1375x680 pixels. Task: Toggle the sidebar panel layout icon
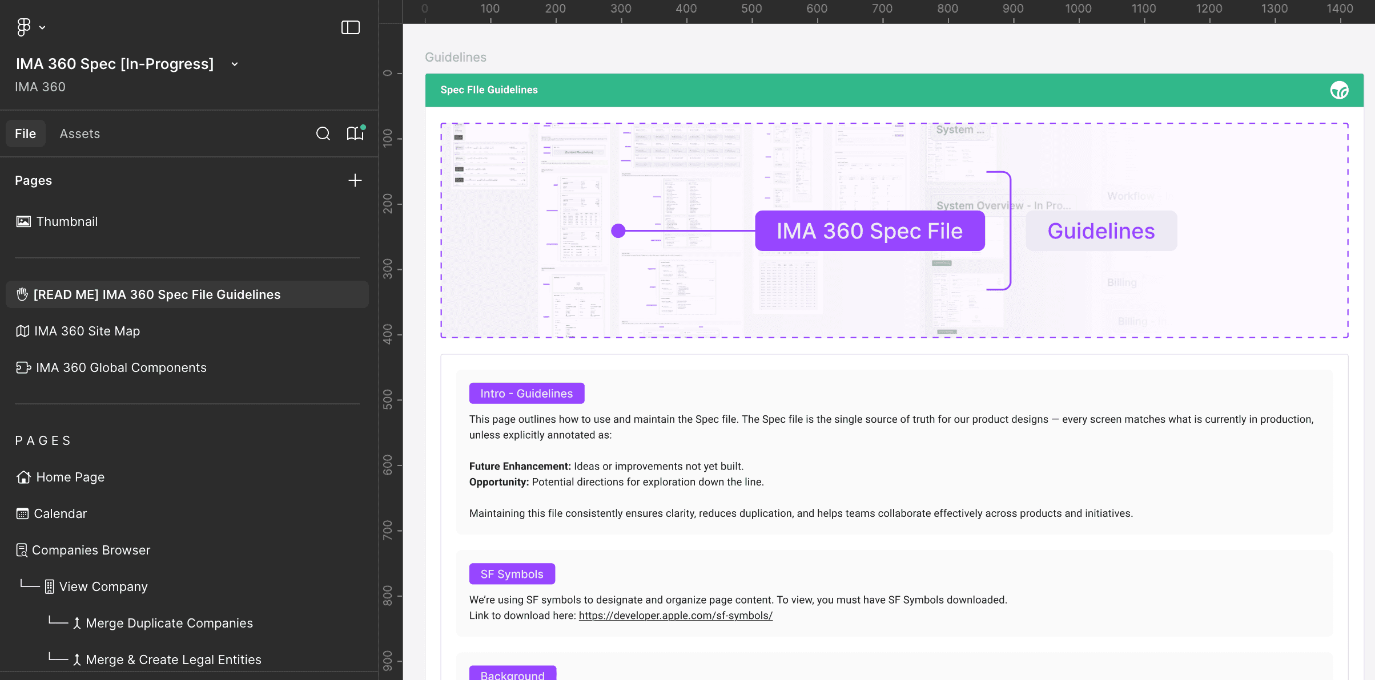tap(350, 27)
